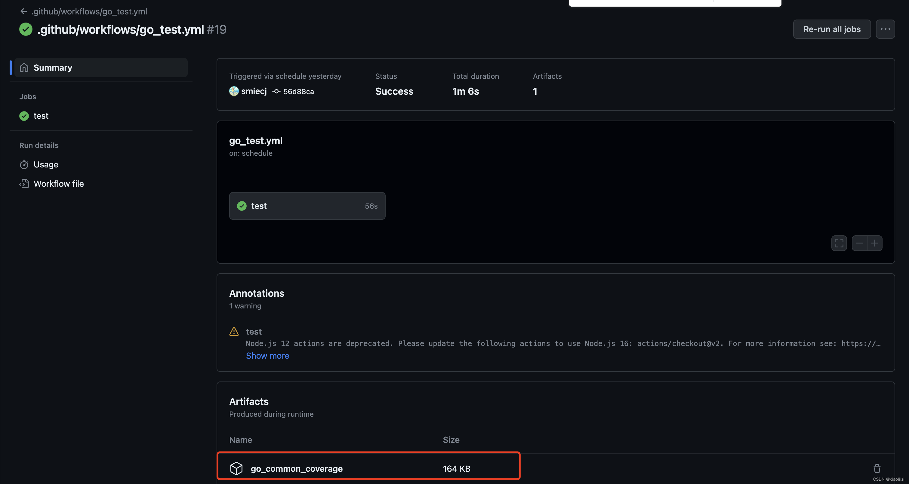
Task: Open the three-dot menu next to Re-run all jobs
Action: tap(886, 29)
